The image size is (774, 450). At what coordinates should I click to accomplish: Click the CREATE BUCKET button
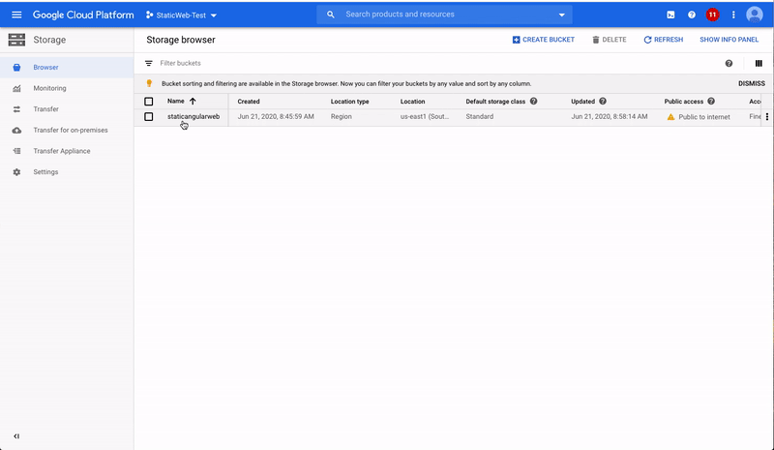[544, 40]
